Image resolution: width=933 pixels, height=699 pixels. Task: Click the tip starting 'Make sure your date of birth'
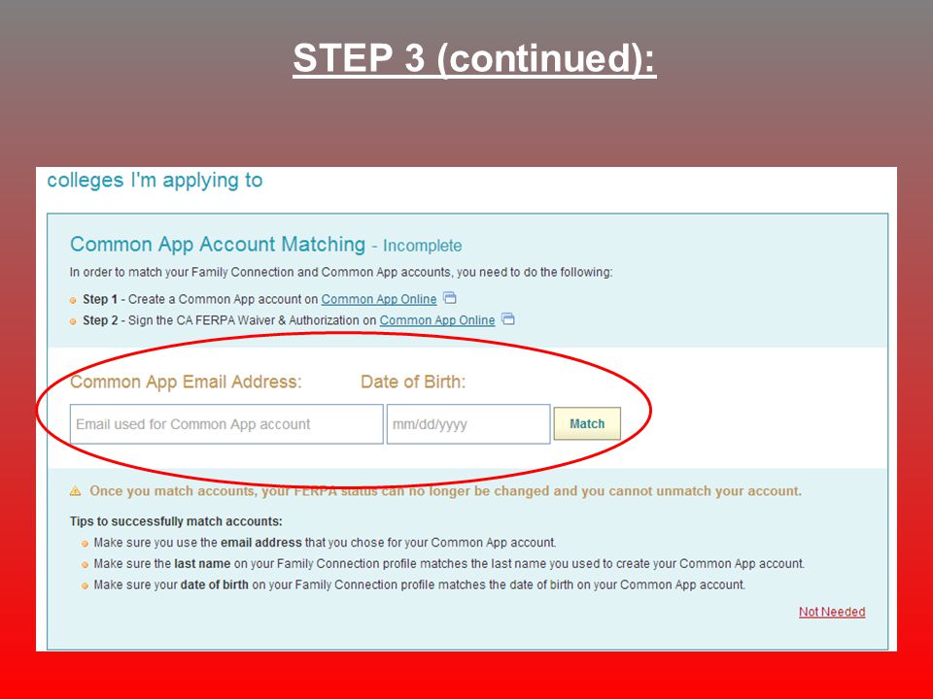420,584
